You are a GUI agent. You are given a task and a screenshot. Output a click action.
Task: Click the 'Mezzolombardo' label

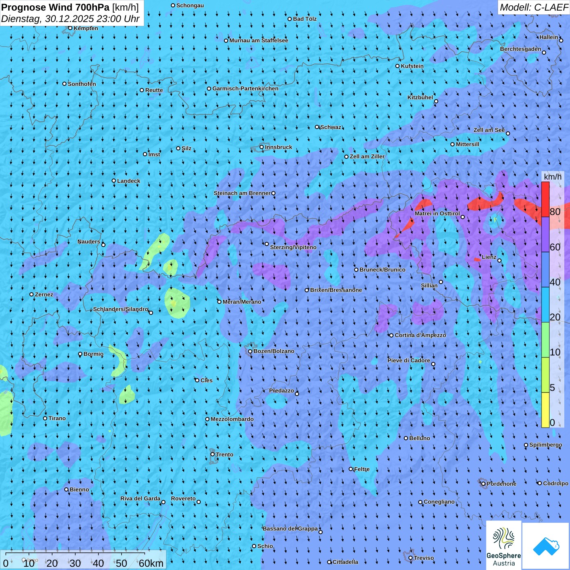[232, 419]
